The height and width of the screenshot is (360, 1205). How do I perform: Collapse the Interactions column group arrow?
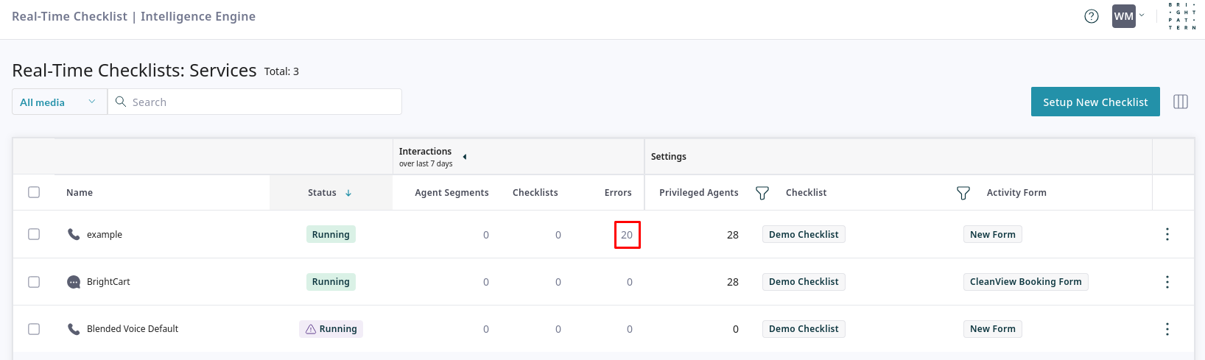click(465, 157)
